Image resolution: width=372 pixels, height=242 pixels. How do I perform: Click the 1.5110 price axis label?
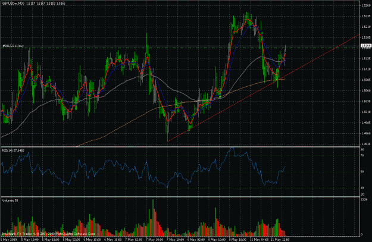(x=366, y=69)
